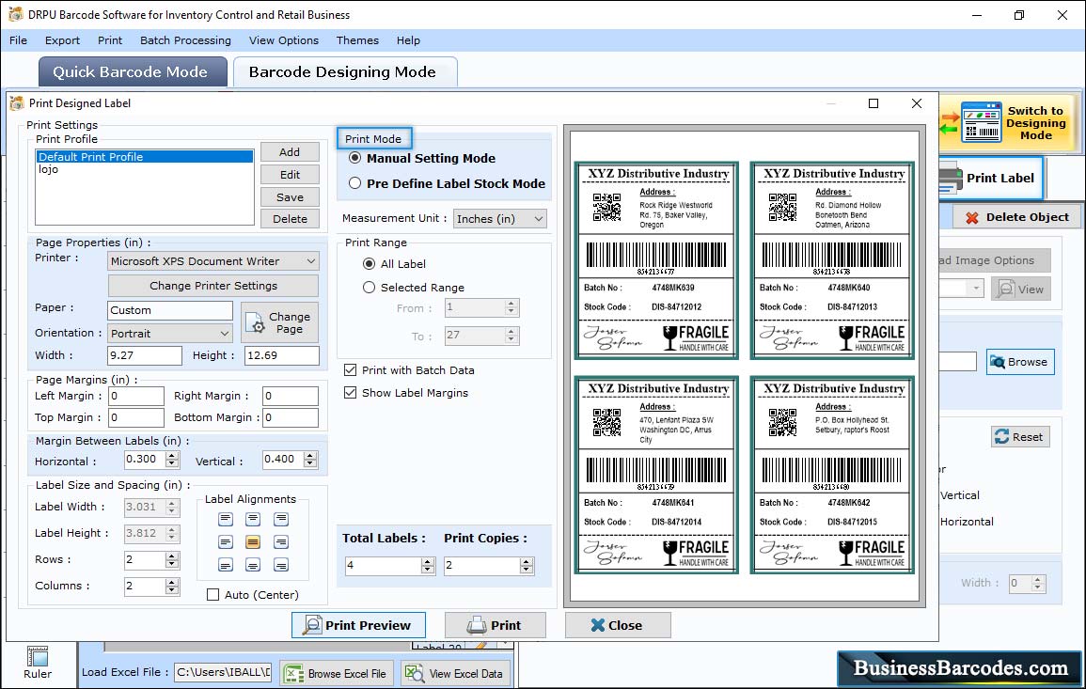The width and height of the screenshot is (1086, 689).
Task: Open the Themes menu
Action: tap(357, 40)
